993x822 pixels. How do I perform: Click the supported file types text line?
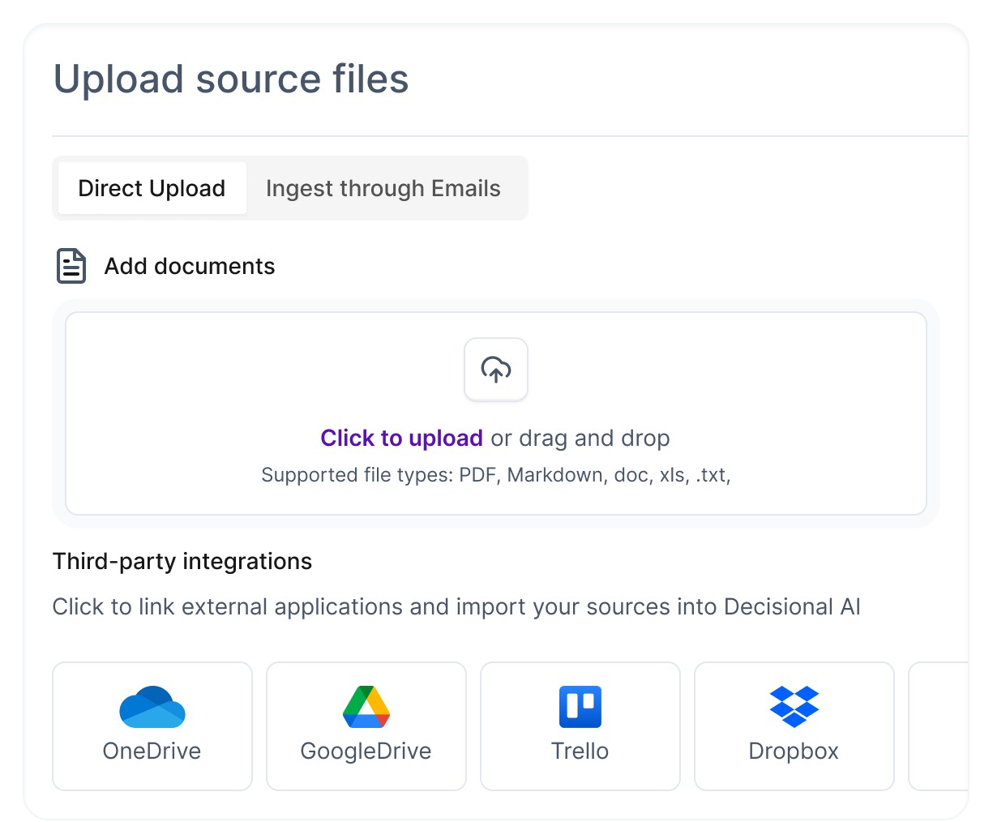(496, 475)
